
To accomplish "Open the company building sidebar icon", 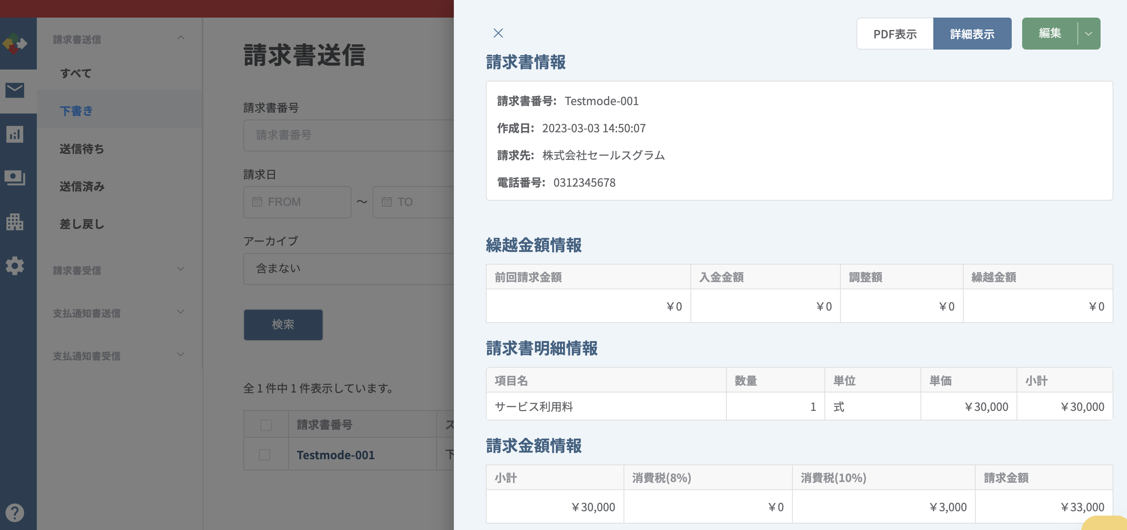I will (15, 222).
